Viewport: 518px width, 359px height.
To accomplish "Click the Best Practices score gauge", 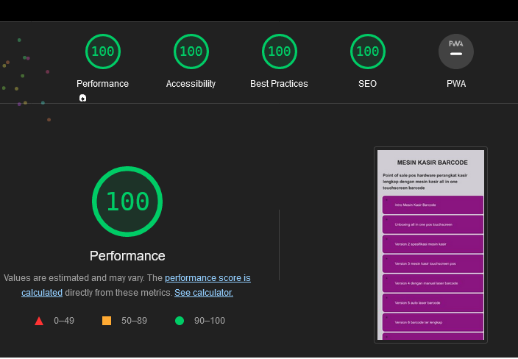I will (280, 51).
